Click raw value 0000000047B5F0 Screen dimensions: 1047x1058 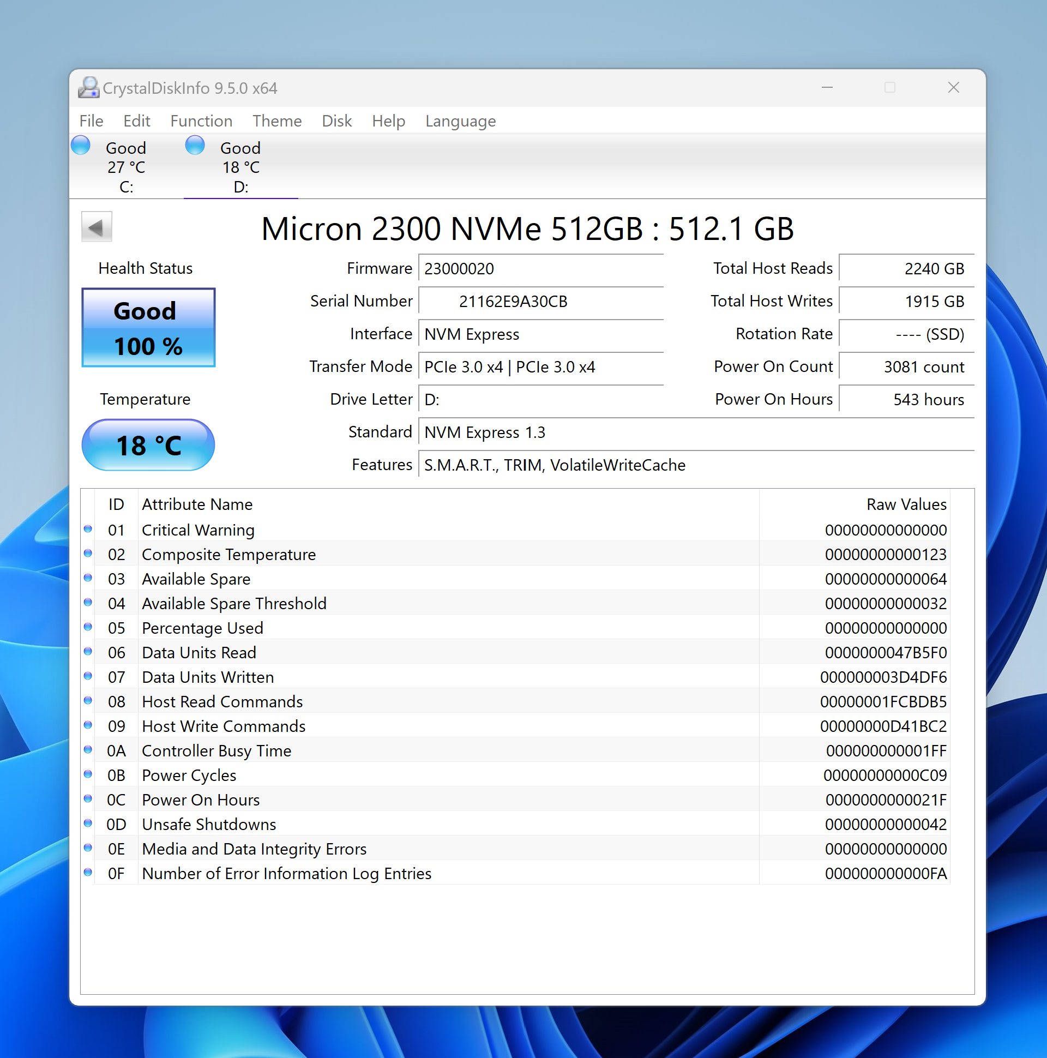[886, 653]
